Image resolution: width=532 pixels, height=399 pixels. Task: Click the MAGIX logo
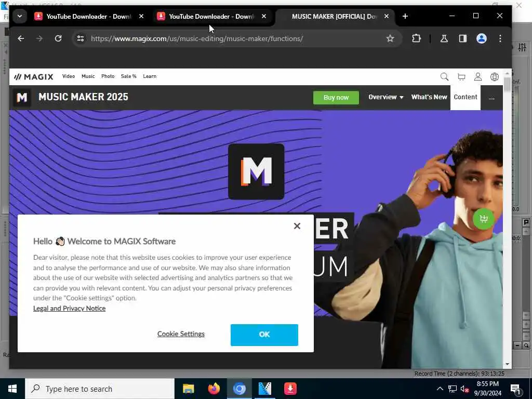[34, 77]
